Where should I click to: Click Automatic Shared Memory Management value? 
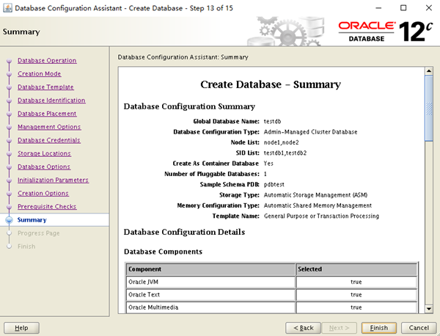318,205
